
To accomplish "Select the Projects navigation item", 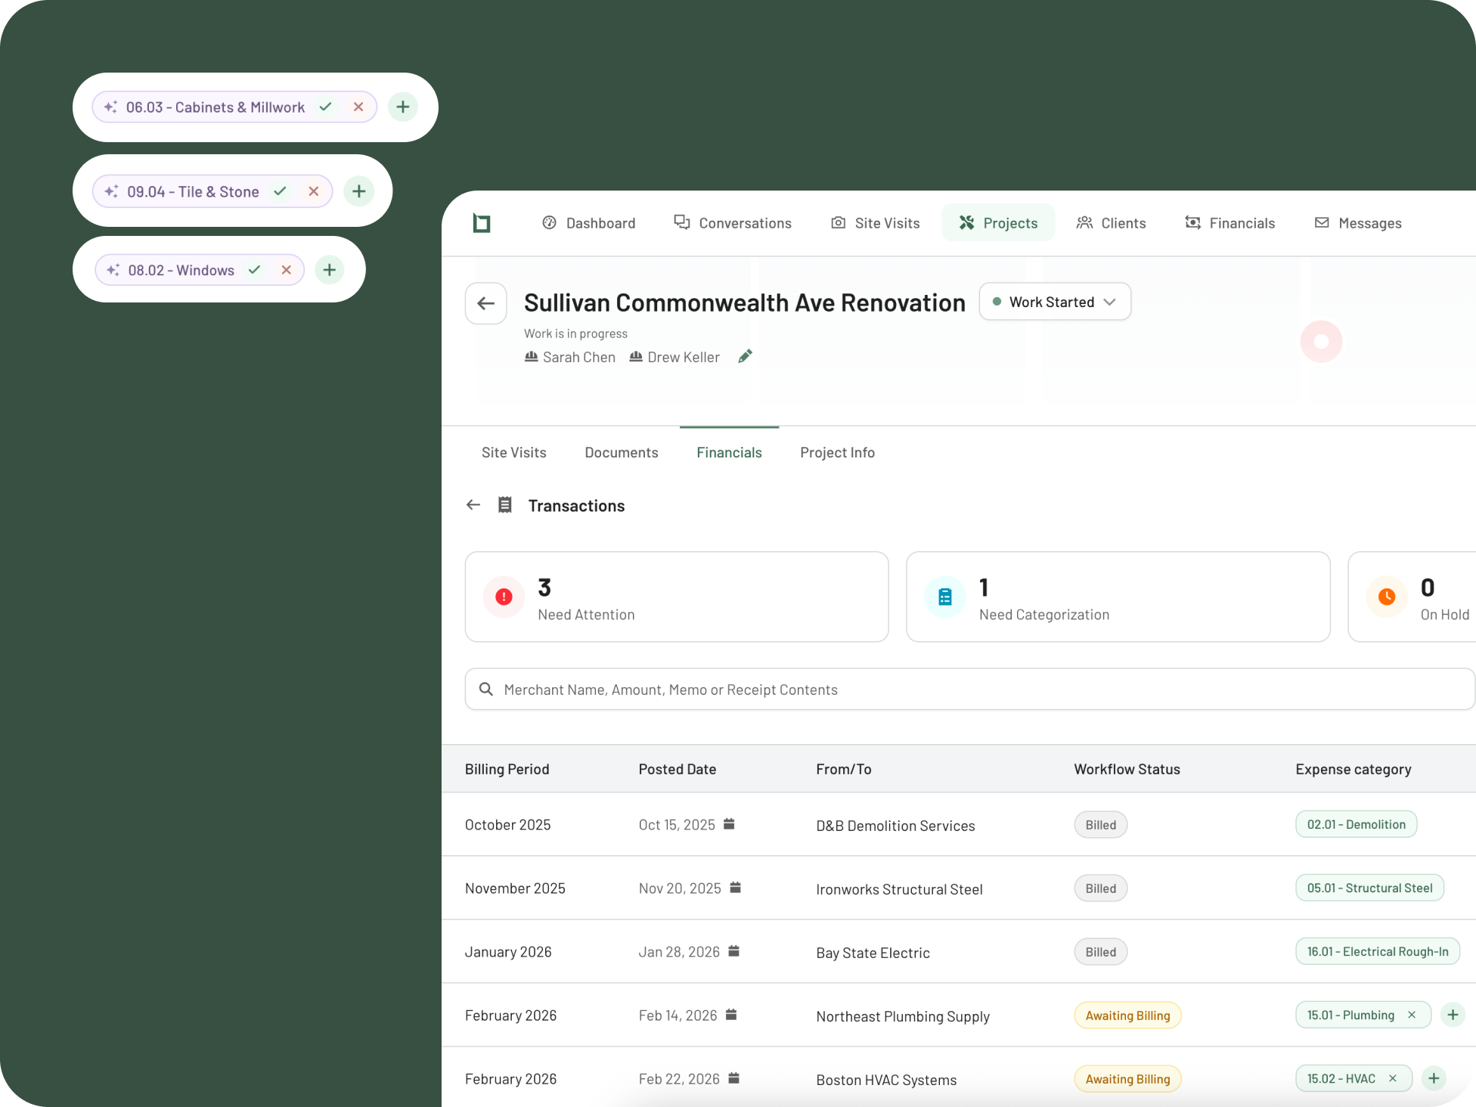I will (x=998, y=223).
